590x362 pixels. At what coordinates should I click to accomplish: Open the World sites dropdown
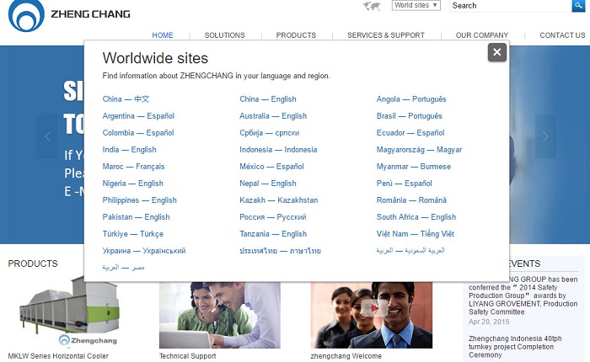pyautogui.click(x=416, y=5)
